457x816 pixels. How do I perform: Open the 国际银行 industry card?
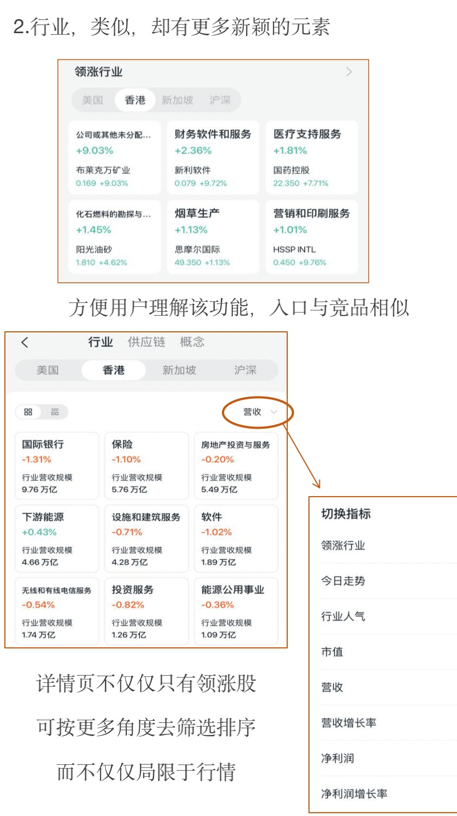click(57, 466)
